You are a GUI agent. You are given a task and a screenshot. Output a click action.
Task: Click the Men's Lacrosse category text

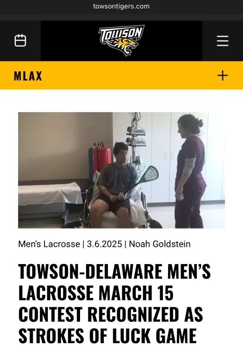[49, 244]
